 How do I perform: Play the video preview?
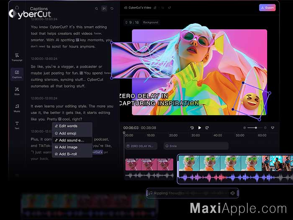point(200,128)
